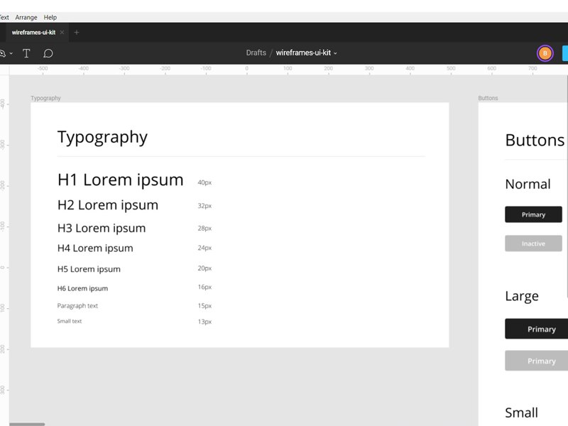Select the Text tool in toolbar
The image size is (568, 426).
[26, 53]
